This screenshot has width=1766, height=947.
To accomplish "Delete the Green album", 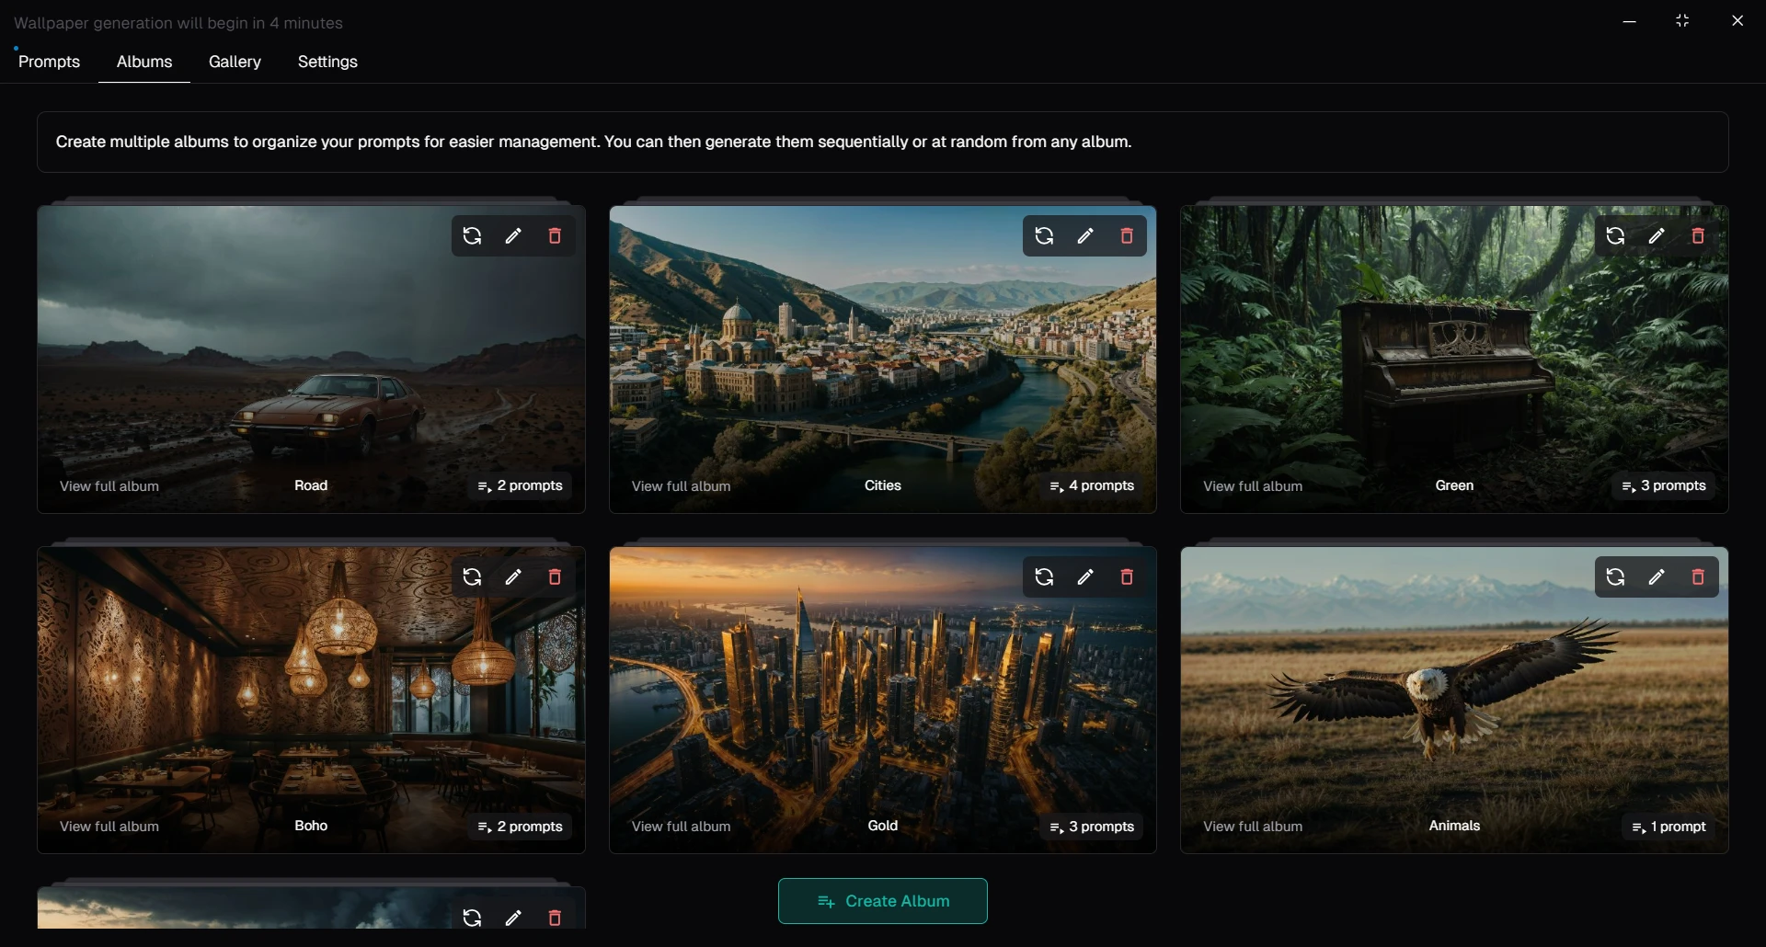I will 1698,236.
